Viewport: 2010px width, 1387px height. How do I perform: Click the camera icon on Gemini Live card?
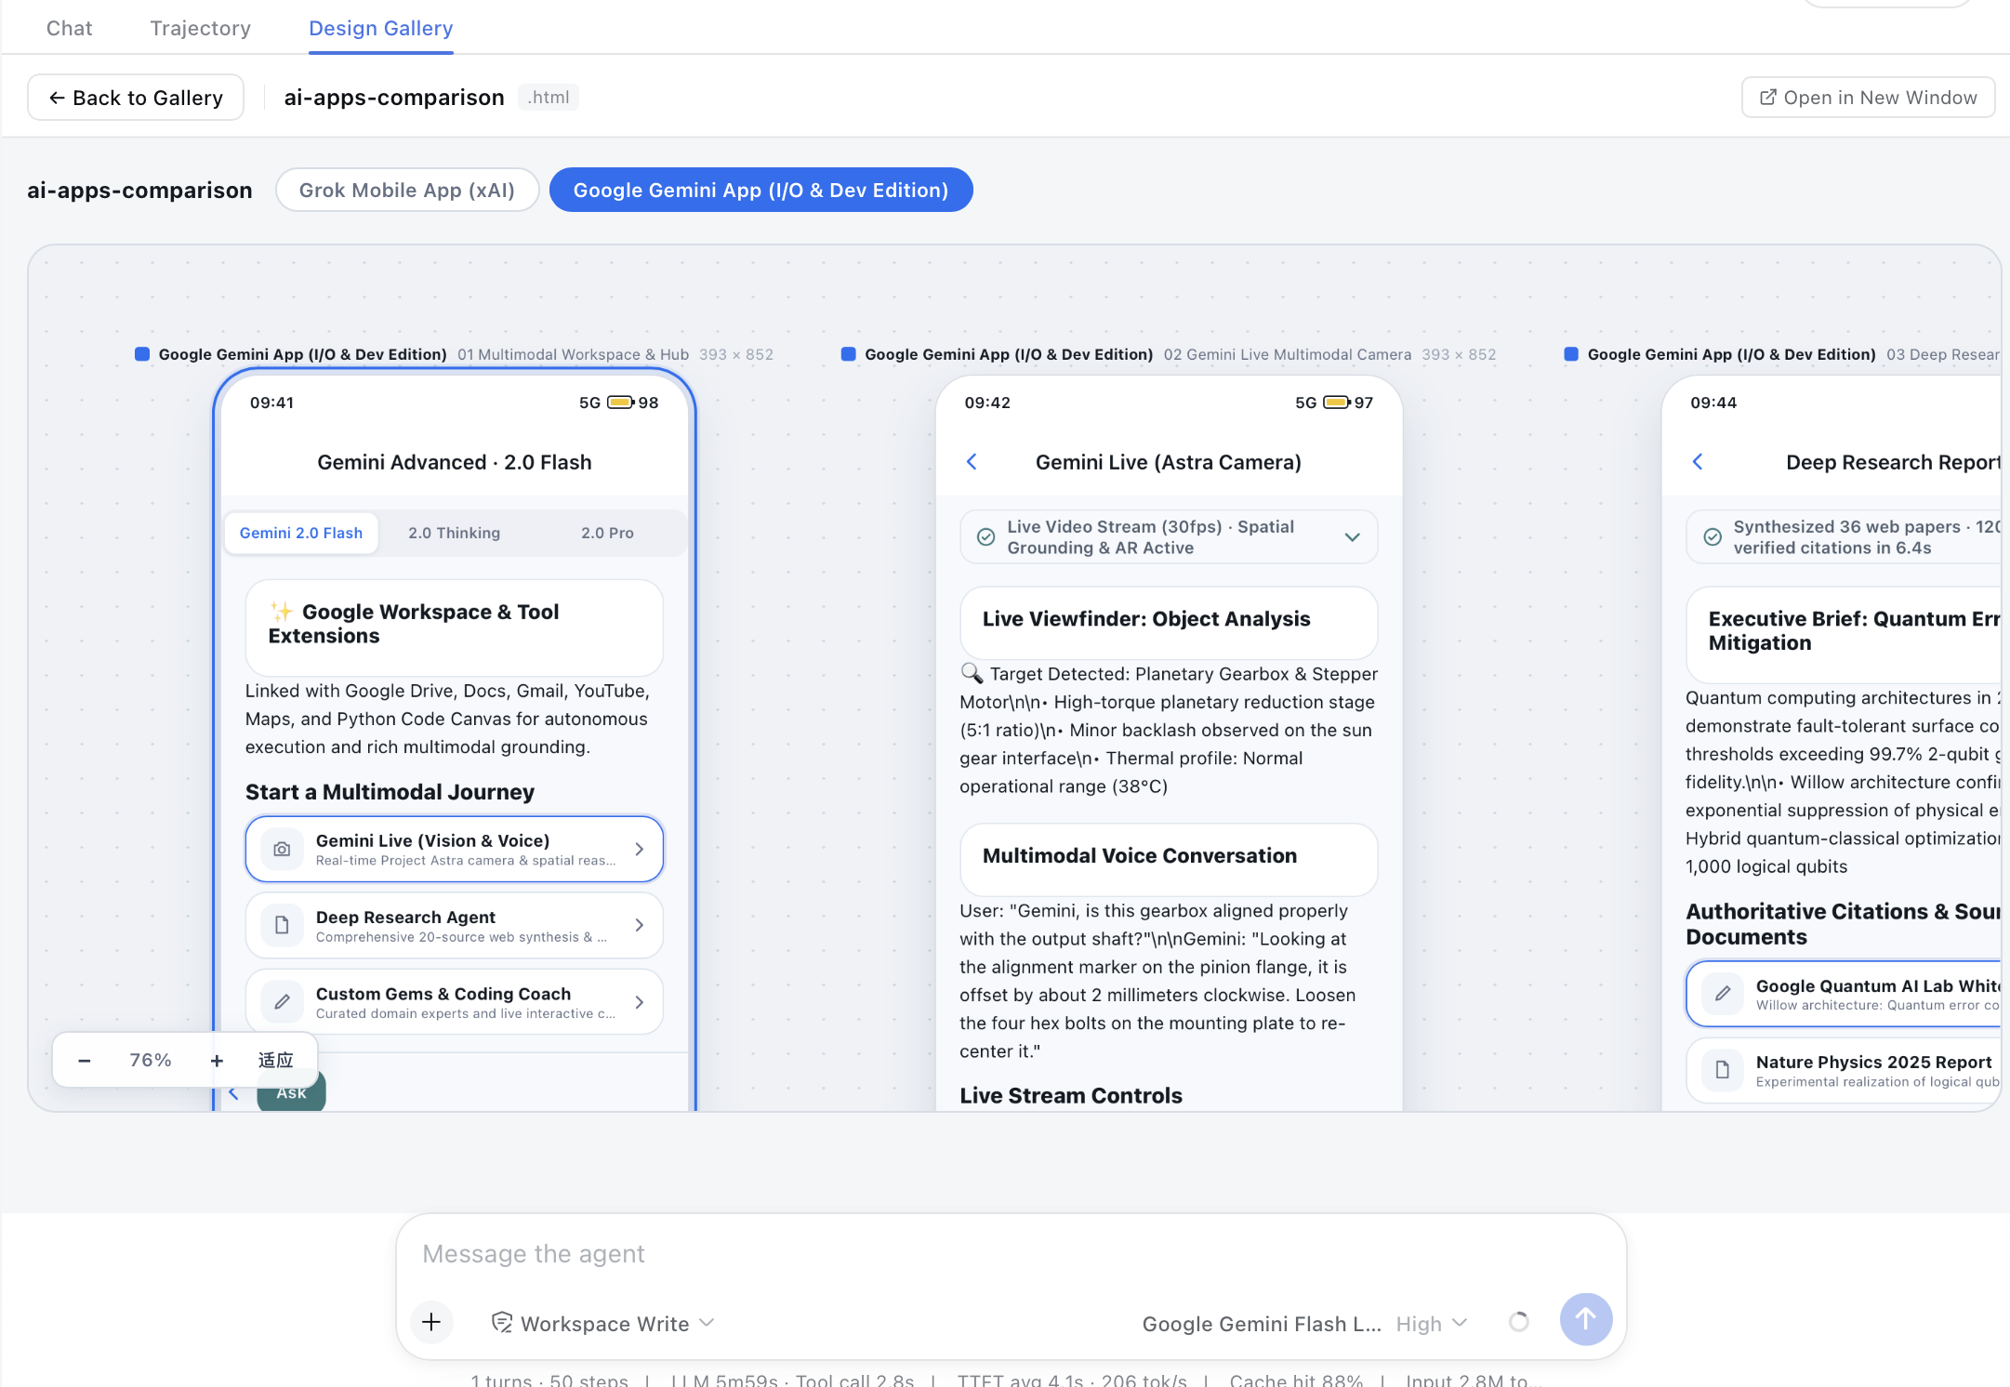[x=282, y=849]
